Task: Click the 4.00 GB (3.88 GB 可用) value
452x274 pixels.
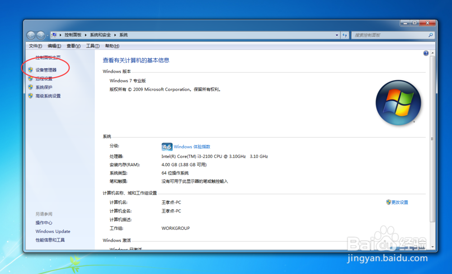Action: tap(184, 165)
